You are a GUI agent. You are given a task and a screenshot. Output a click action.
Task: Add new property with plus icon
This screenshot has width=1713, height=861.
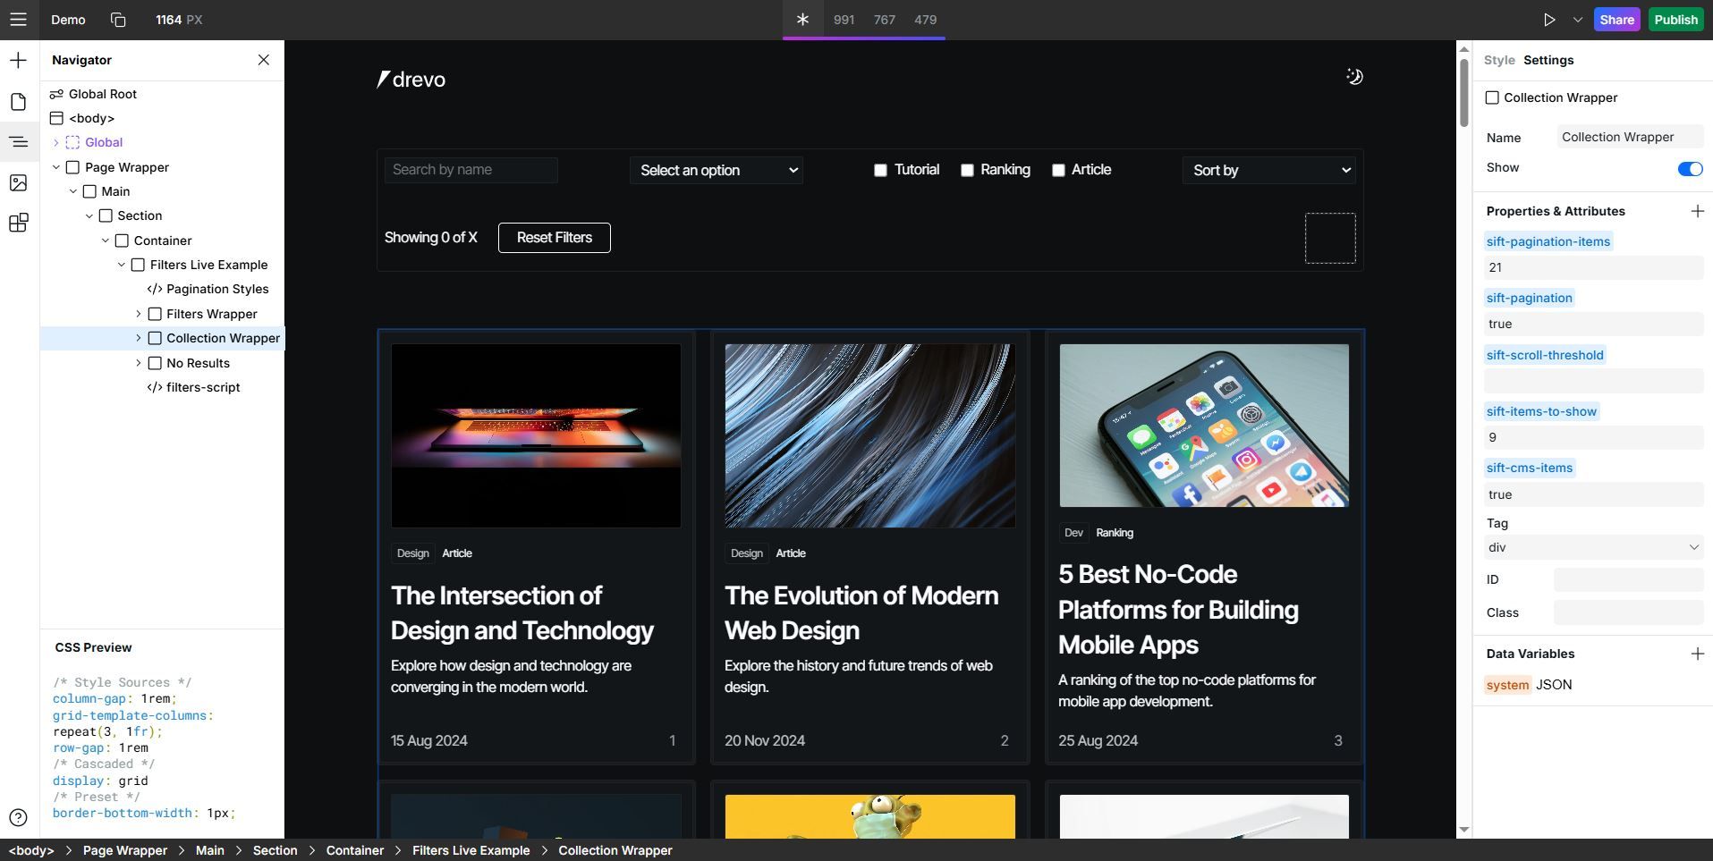(1697, 211)
